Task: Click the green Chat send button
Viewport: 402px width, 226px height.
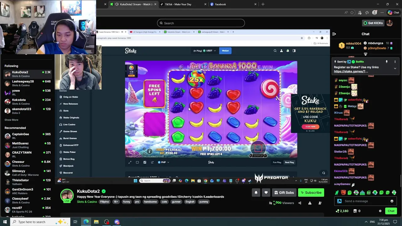Action: pos(391,211)
